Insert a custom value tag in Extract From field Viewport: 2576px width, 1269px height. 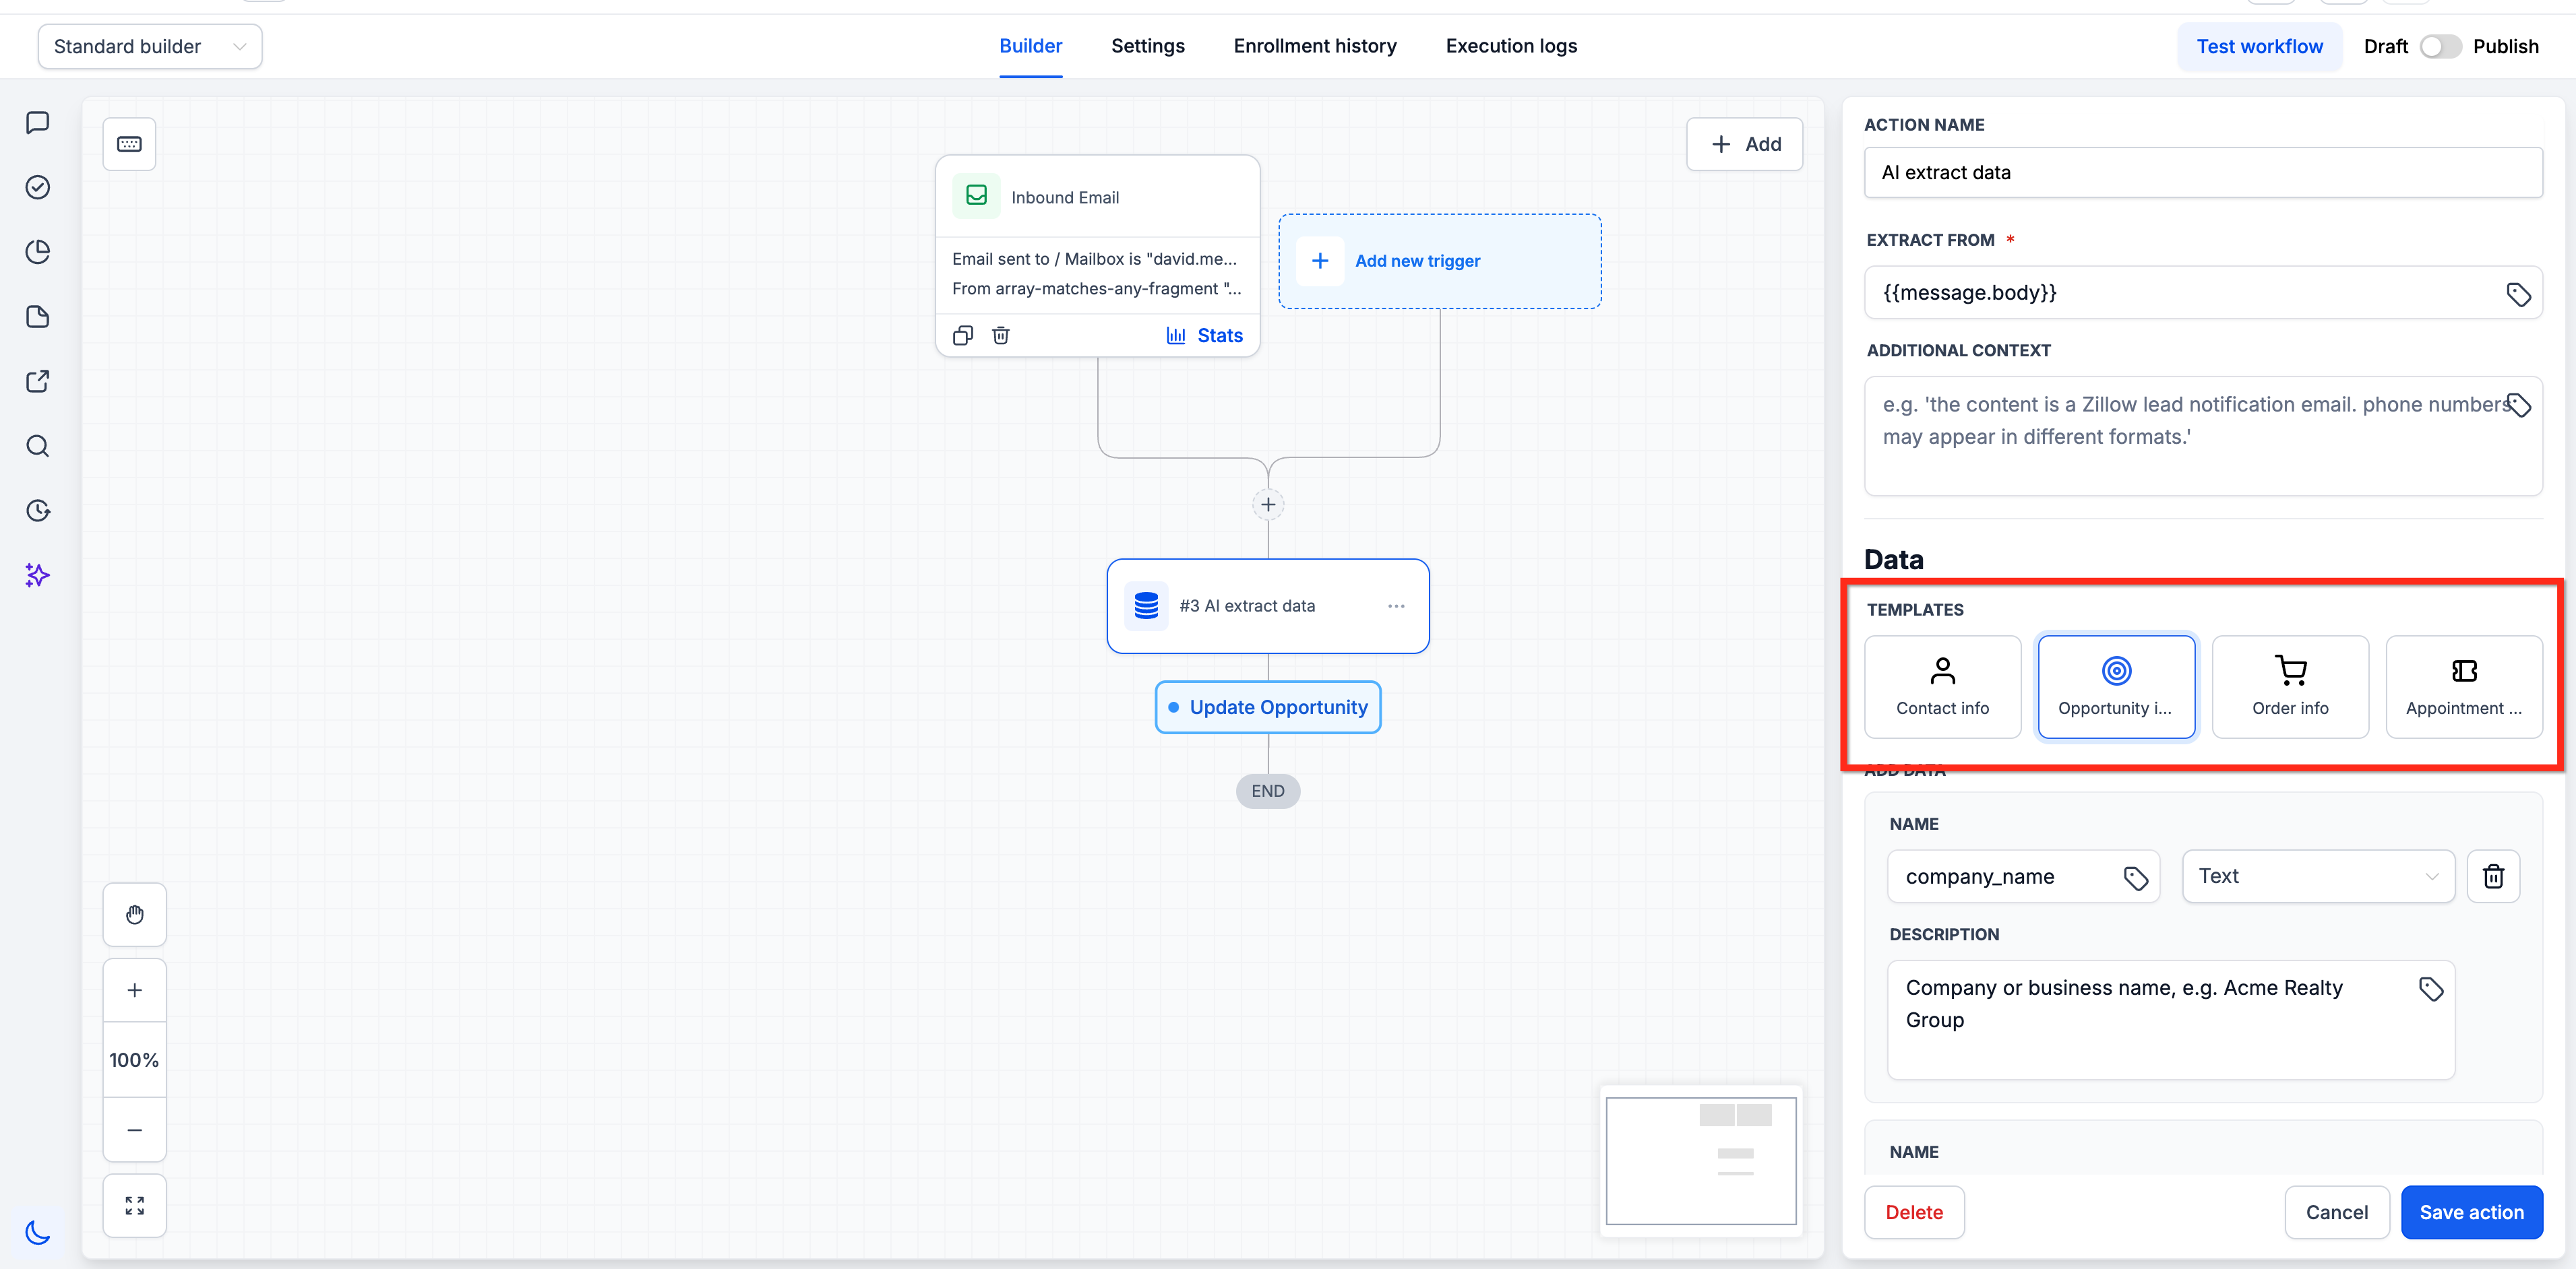2518,294
